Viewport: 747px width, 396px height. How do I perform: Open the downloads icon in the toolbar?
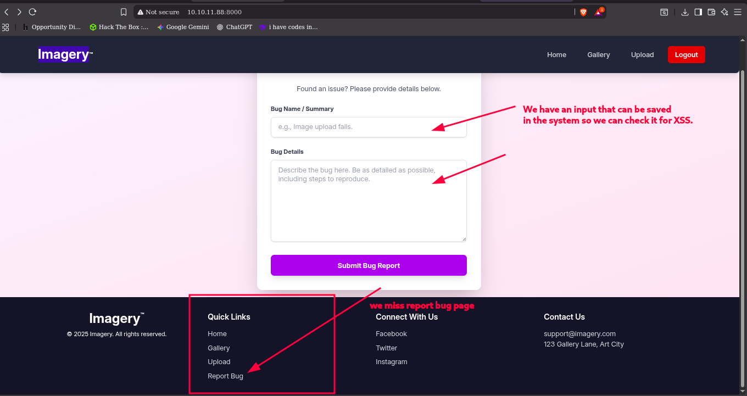(685, 12)
